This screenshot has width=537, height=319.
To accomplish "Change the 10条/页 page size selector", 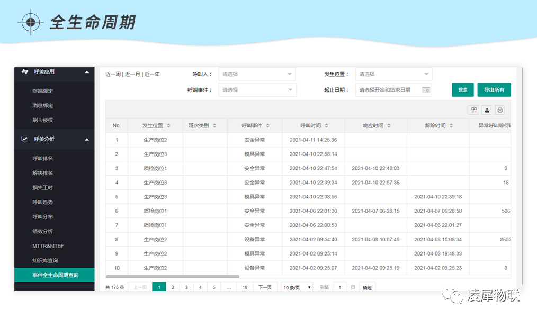I will 297,287.
